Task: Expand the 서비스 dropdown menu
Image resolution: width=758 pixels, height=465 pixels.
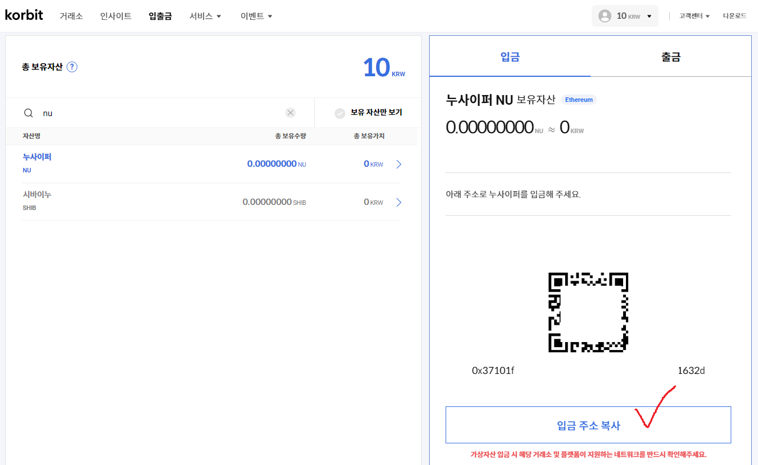Action: [205, 16]
